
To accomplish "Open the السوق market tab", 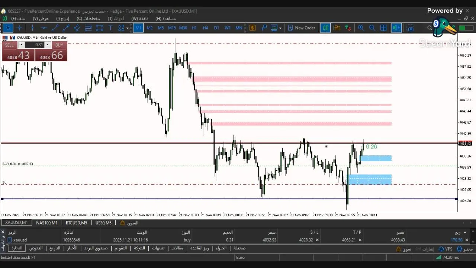I will pyautogui.click(x=129, y=223).
